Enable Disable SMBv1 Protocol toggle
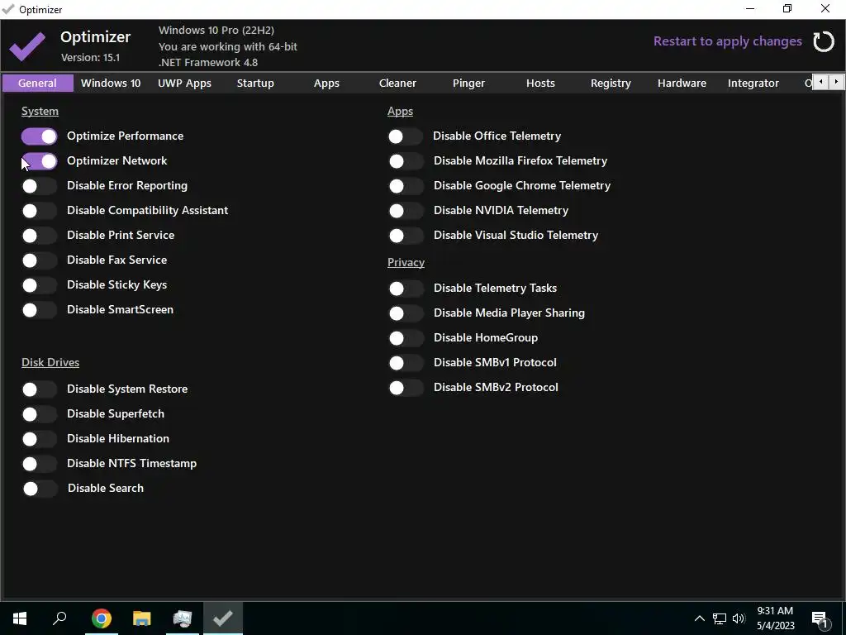Screen dimensions: 846x635 [405, 364]
